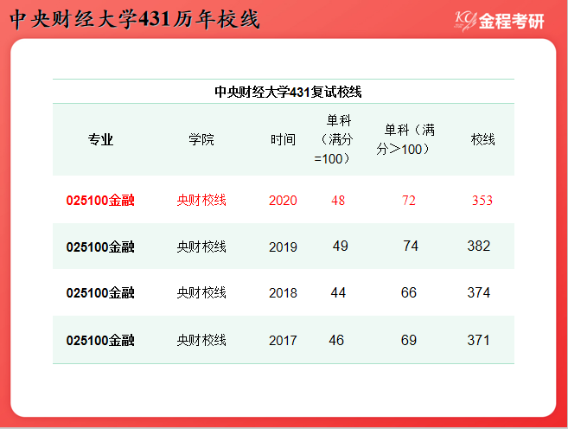Click the score 46 cell
This screenshot has height=429, width=568.
(336, 340)
